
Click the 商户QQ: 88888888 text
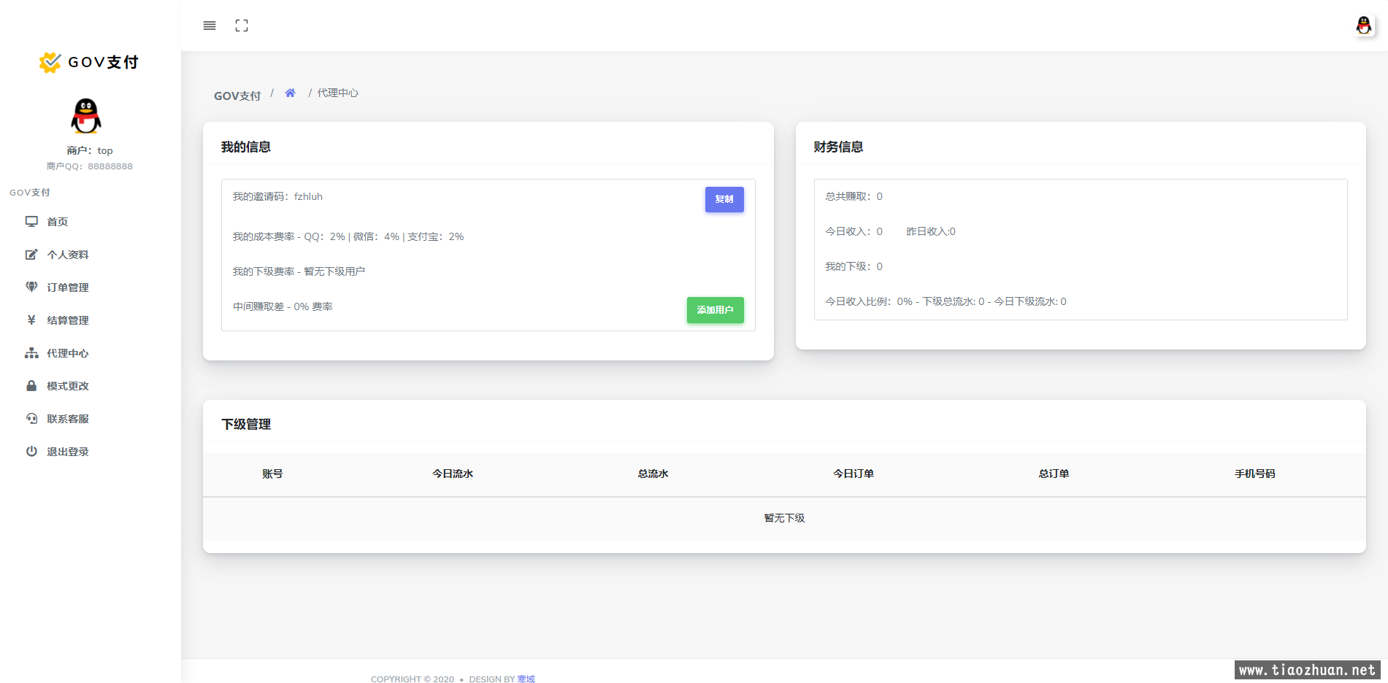[x=90, y=166]
